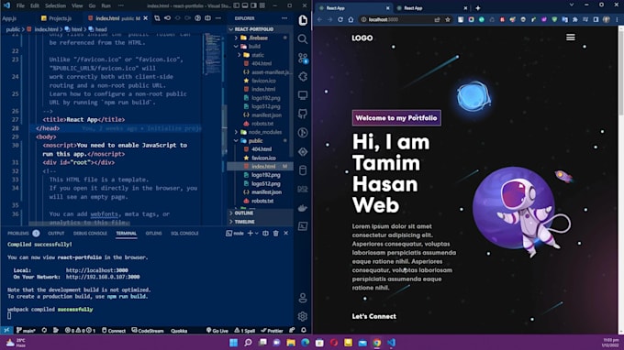Collapse the build folder
This screenshot has height=350, width=624.
tap(254, 47)
